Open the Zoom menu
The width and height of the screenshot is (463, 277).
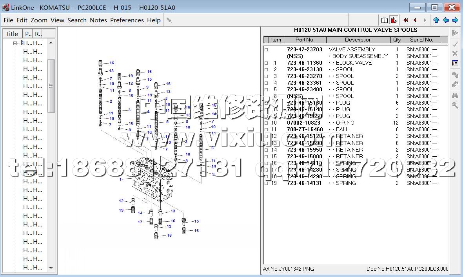click(x=39, y=20)
